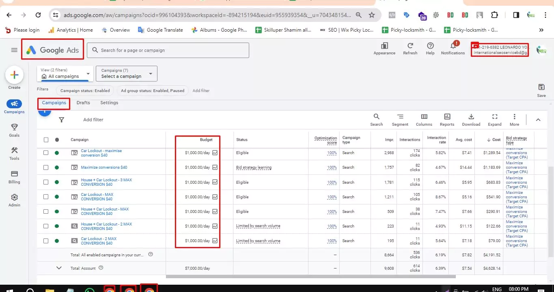Switch to the Settings tab
Viewport: 554px width, 292px height.
point(109,103)
